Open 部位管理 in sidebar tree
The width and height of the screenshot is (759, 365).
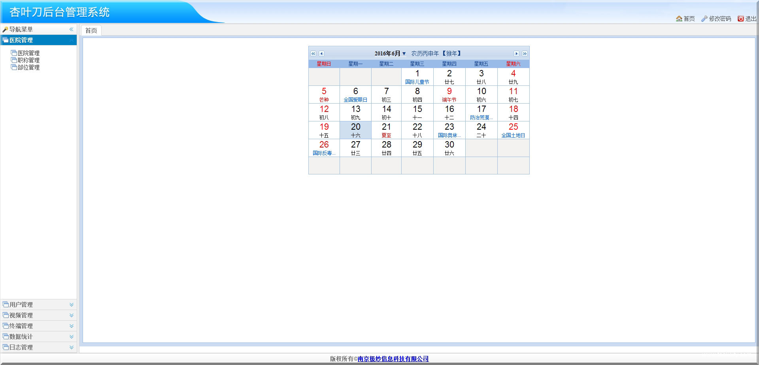(x=28, y=67)
